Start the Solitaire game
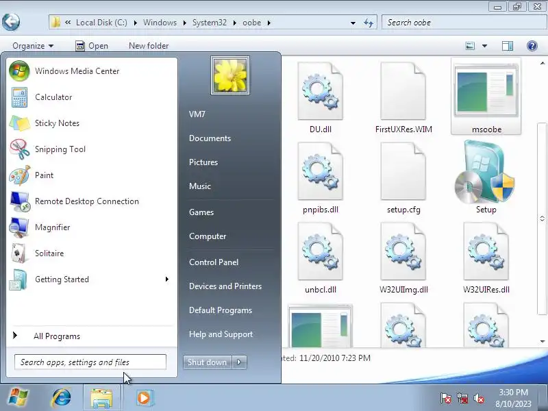The height and width of the screenshot is (411, 548). pos(92,253)
